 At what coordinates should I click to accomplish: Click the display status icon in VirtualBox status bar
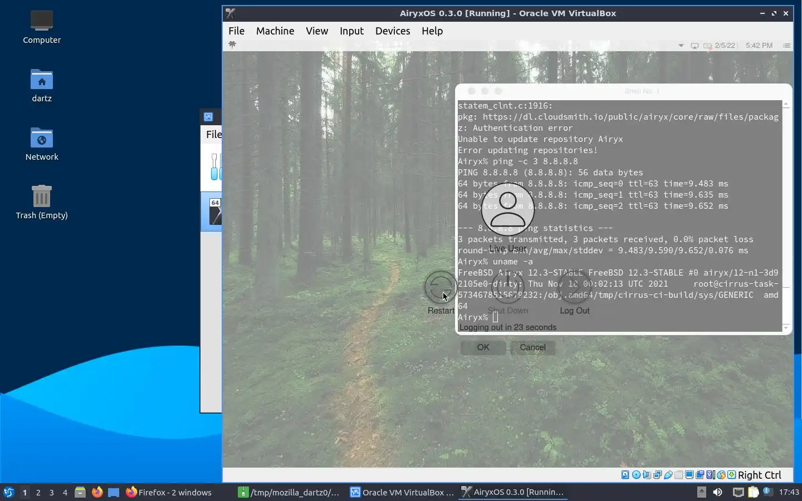click(689, 475)
